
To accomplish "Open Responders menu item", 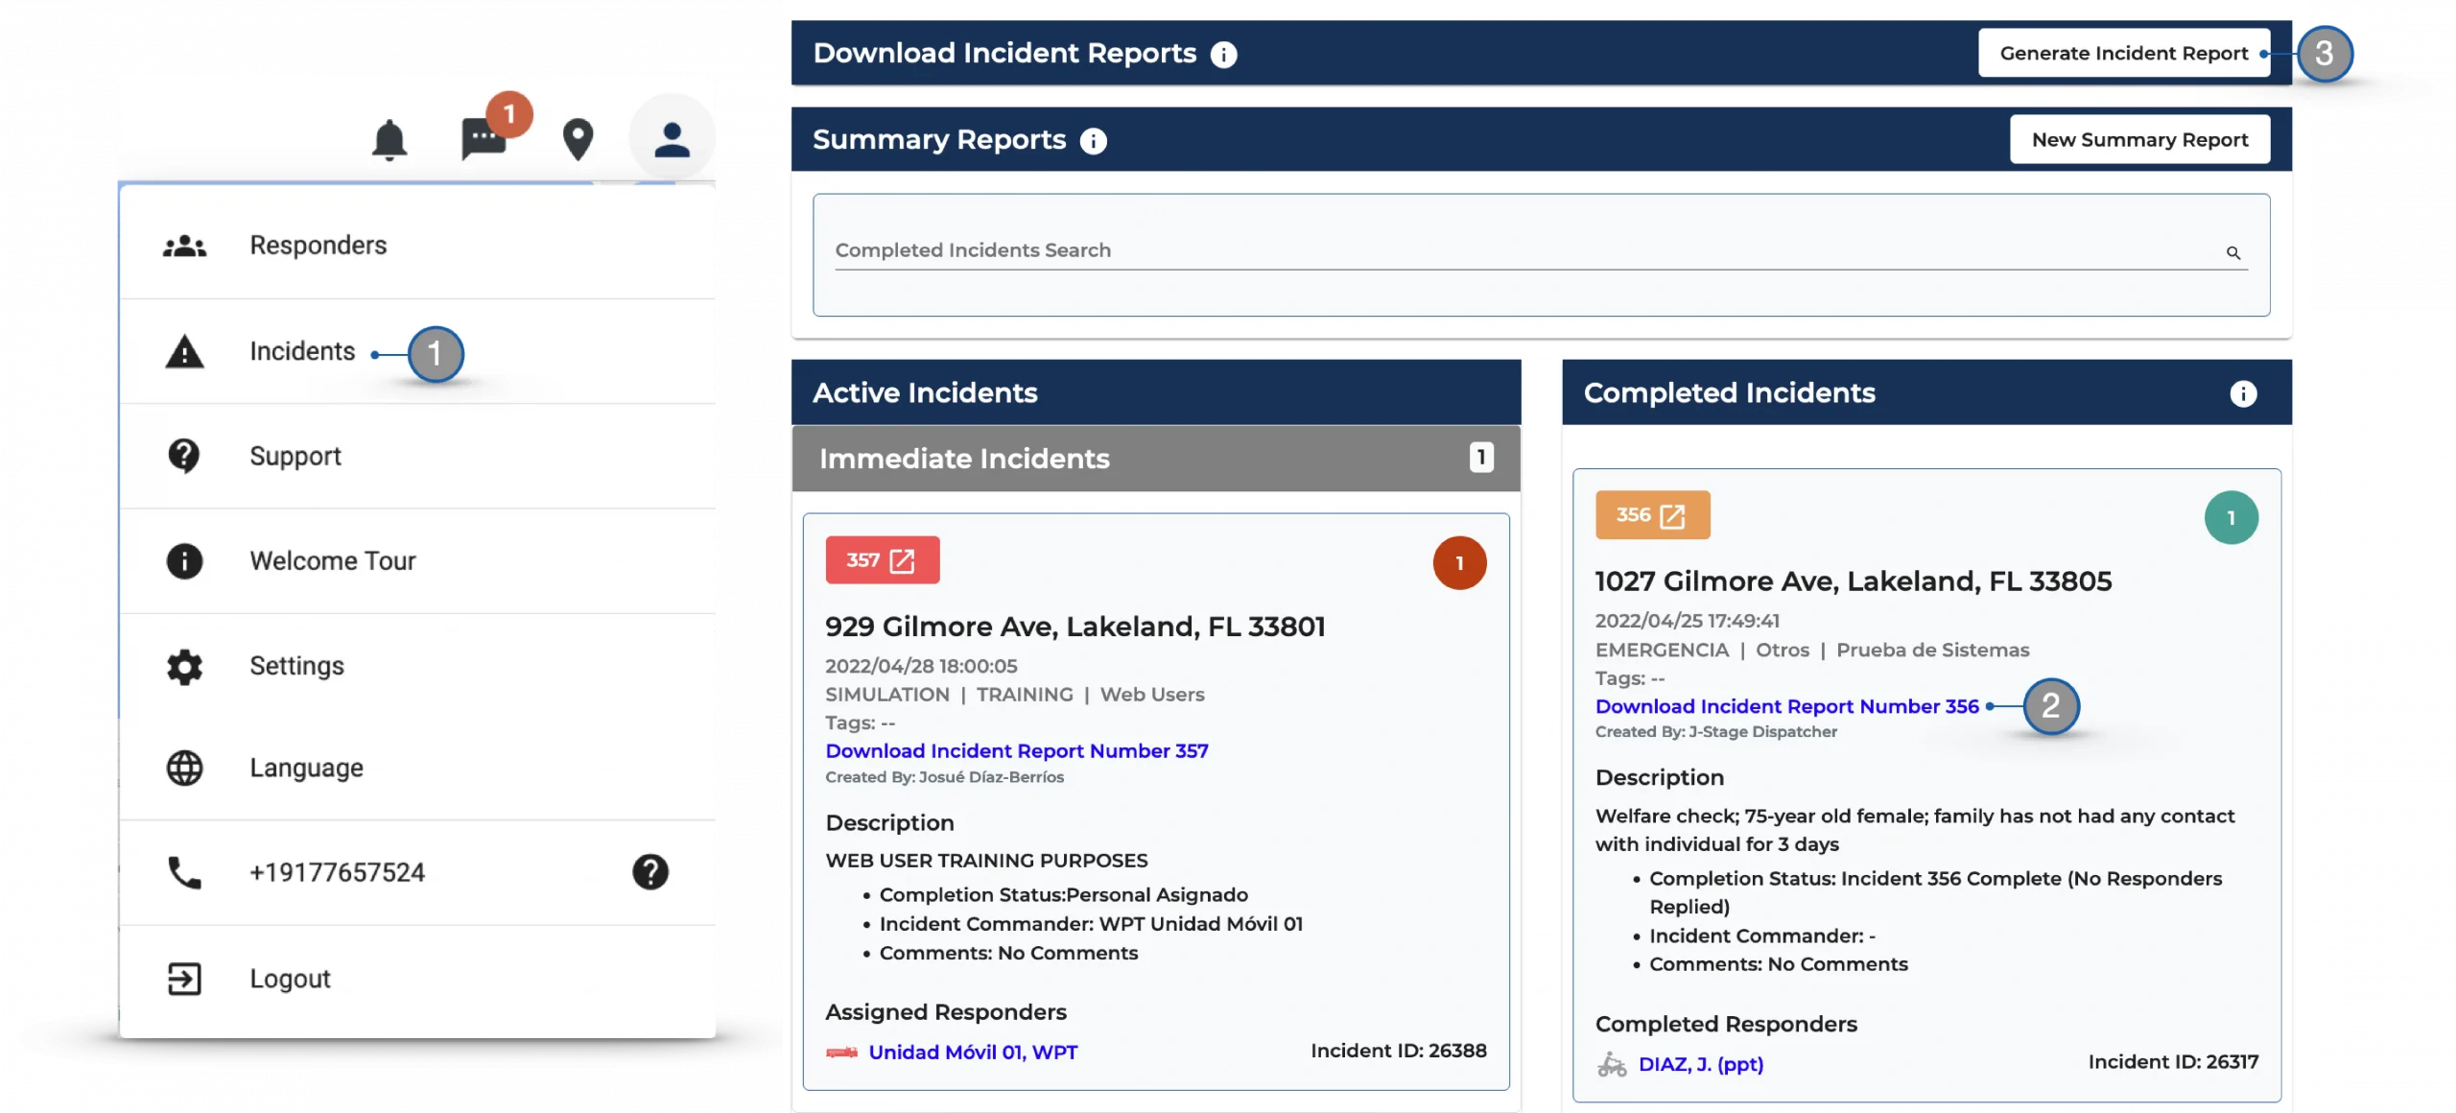I will pyautogui.click(x=318, y=246).
